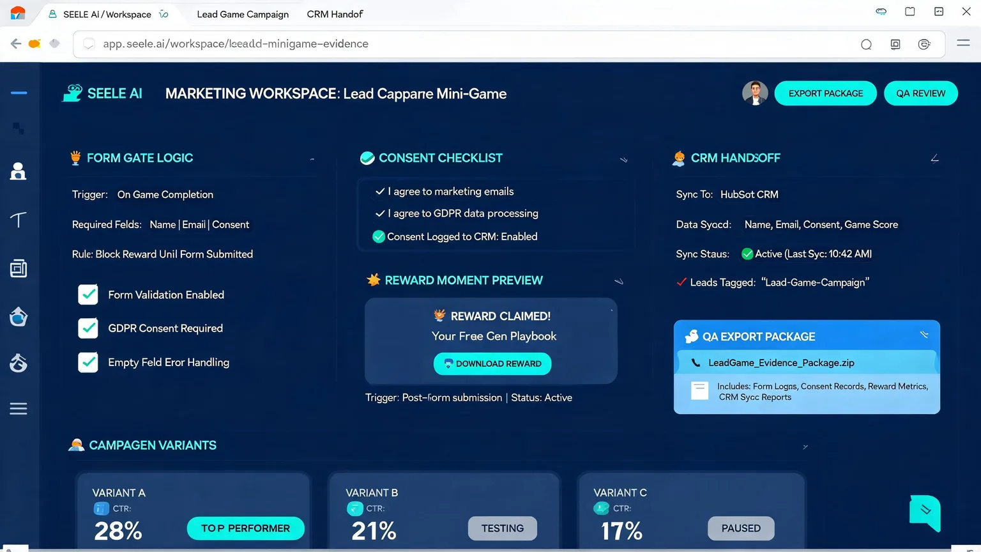Select the TOP PERFORMER badge on Variant A

pos(245,528)
